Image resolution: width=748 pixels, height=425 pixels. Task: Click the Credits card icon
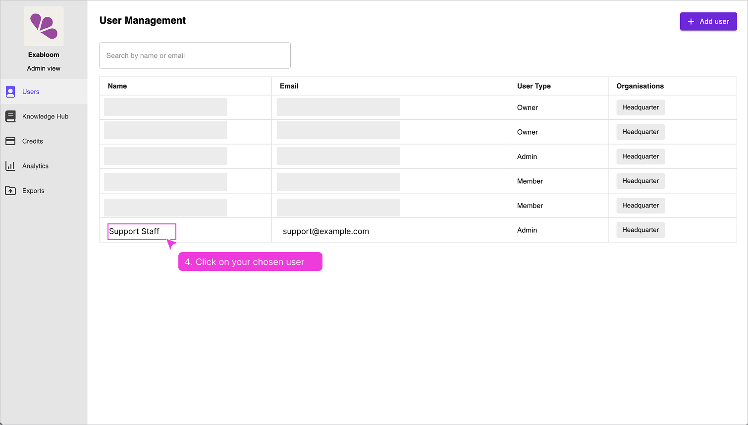[x=10, y=141]
